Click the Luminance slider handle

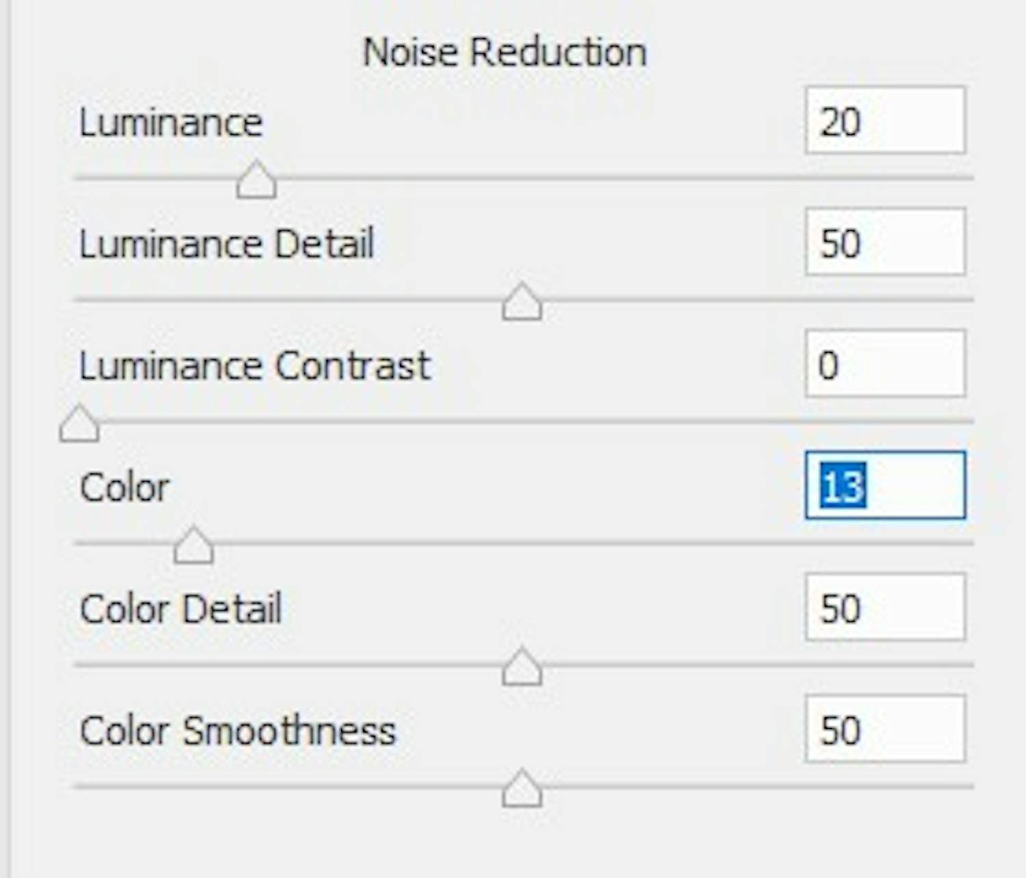[x=256, y=179]
